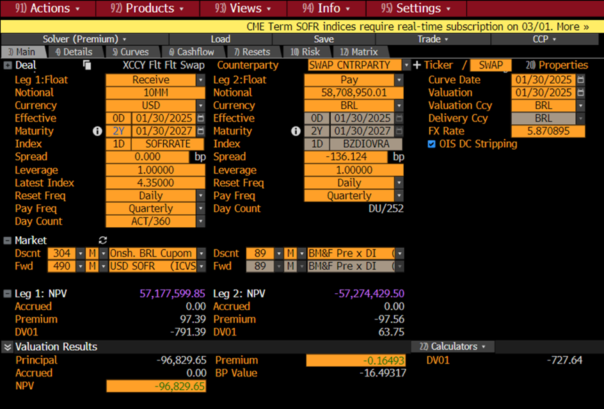This screenshot has width=604, height=409.
Task: Open calendar picker for Leg 1 Effective date
Action: click(200, 118)
